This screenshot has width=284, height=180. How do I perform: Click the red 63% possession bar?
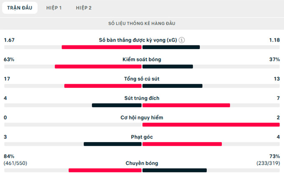click(x=98, y=66)
